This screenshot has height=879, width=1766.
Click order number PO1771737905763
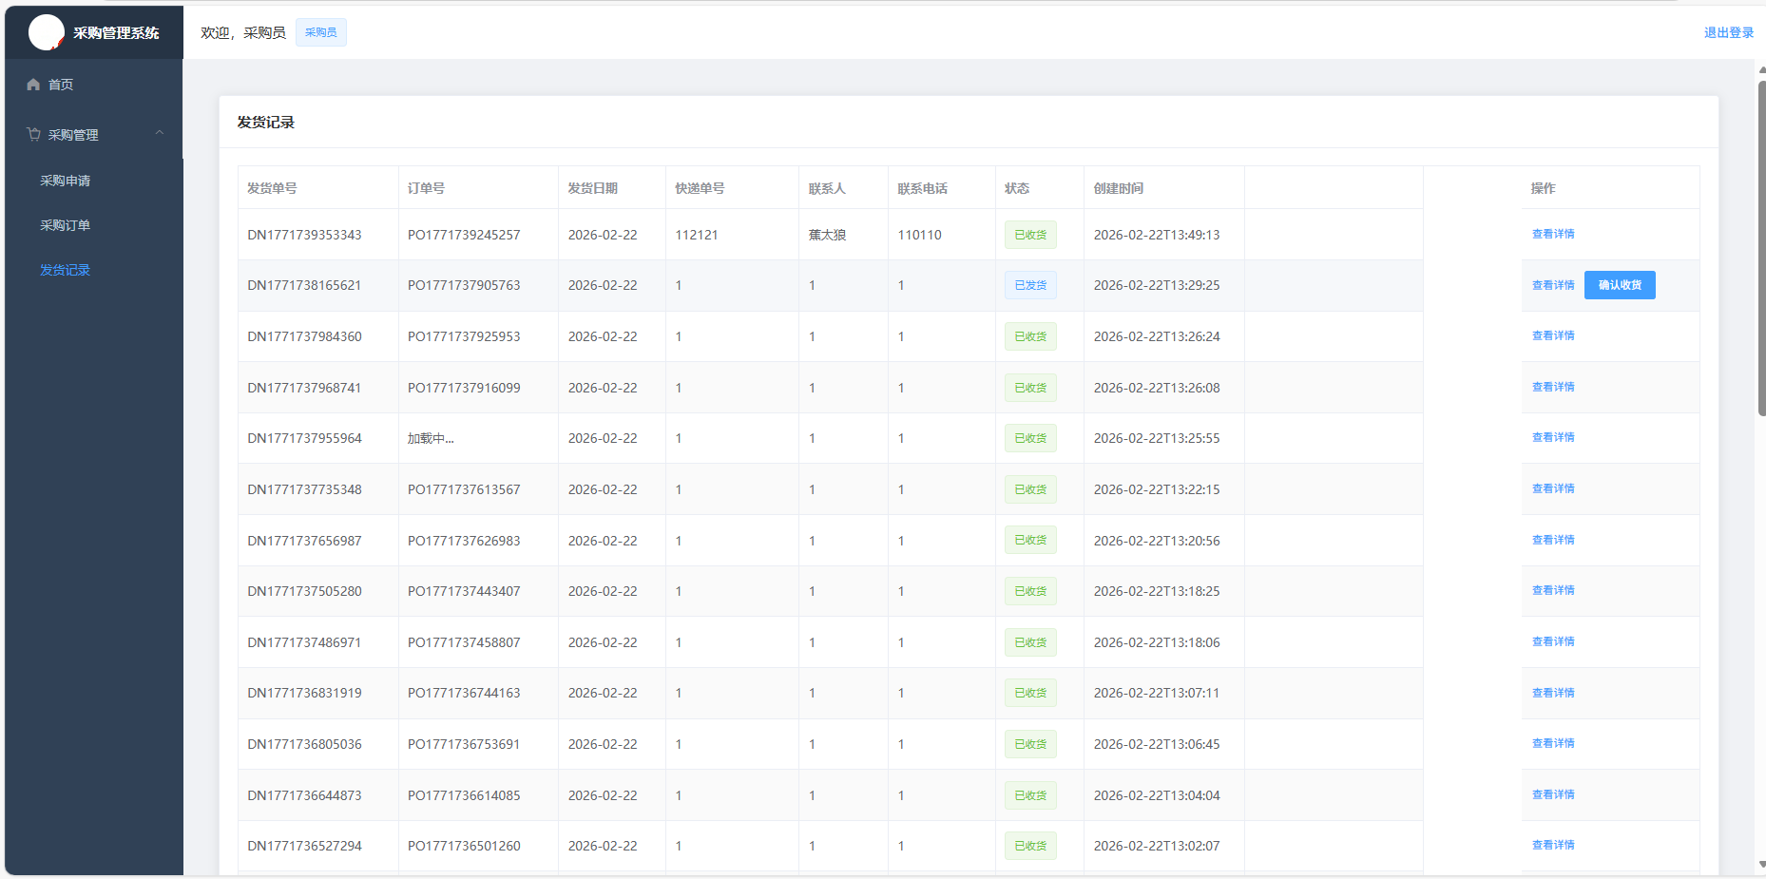464,285
